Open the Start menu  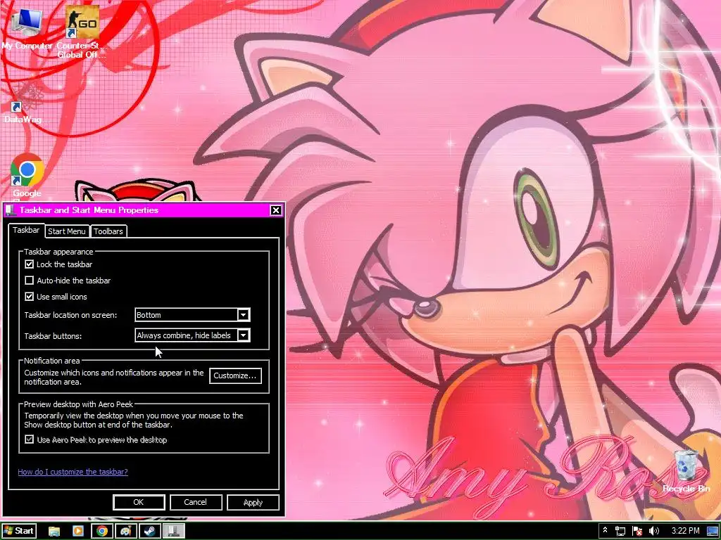(18, 532)
